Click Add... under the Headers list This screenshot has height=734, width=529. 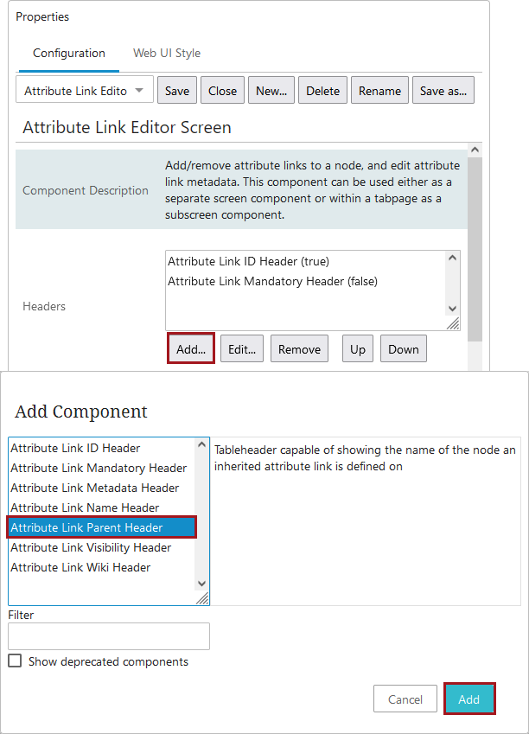(190, 348)
